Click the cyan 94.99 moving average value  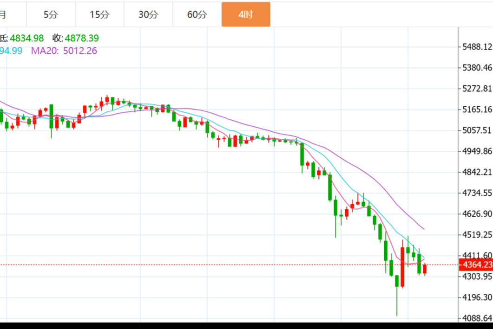pos(11,51)
